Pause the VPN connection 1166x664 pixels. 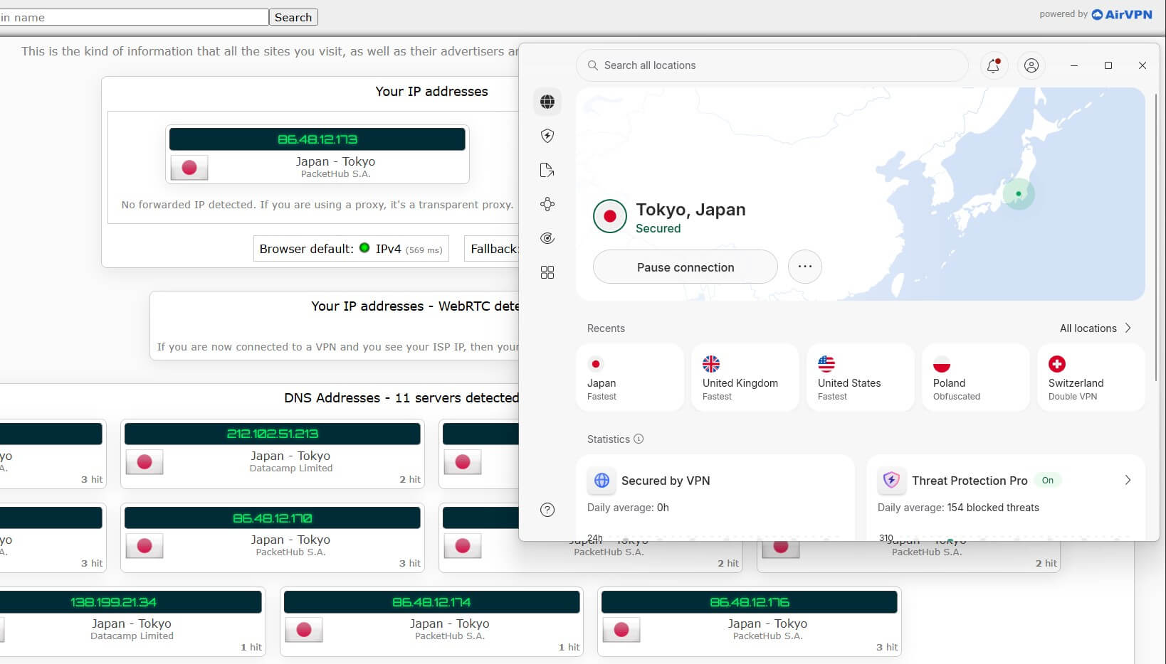pyautogui.click(x=685, y=267)
